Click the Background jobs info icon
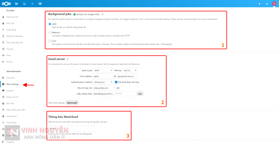The image size is (279, 145). (x=102, y=14)
